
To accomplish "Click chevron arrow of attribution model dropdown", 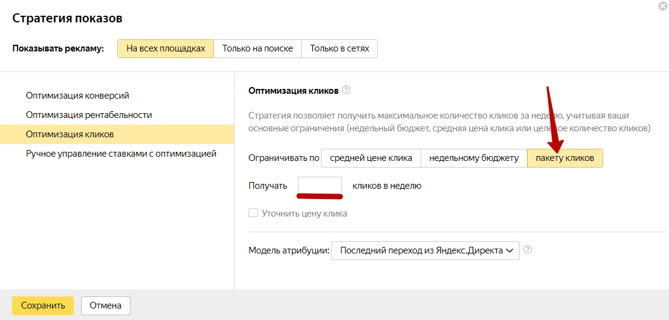I will coord(510,250).
